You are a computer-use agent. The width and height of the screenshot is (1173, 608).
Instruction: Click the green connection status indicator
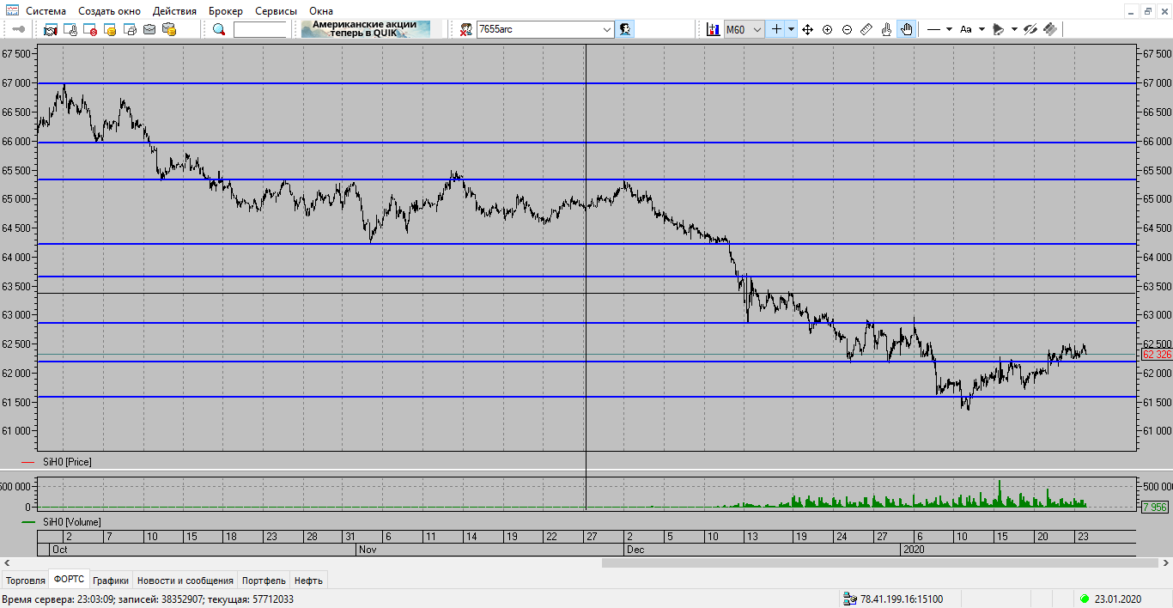[1085, 599]
